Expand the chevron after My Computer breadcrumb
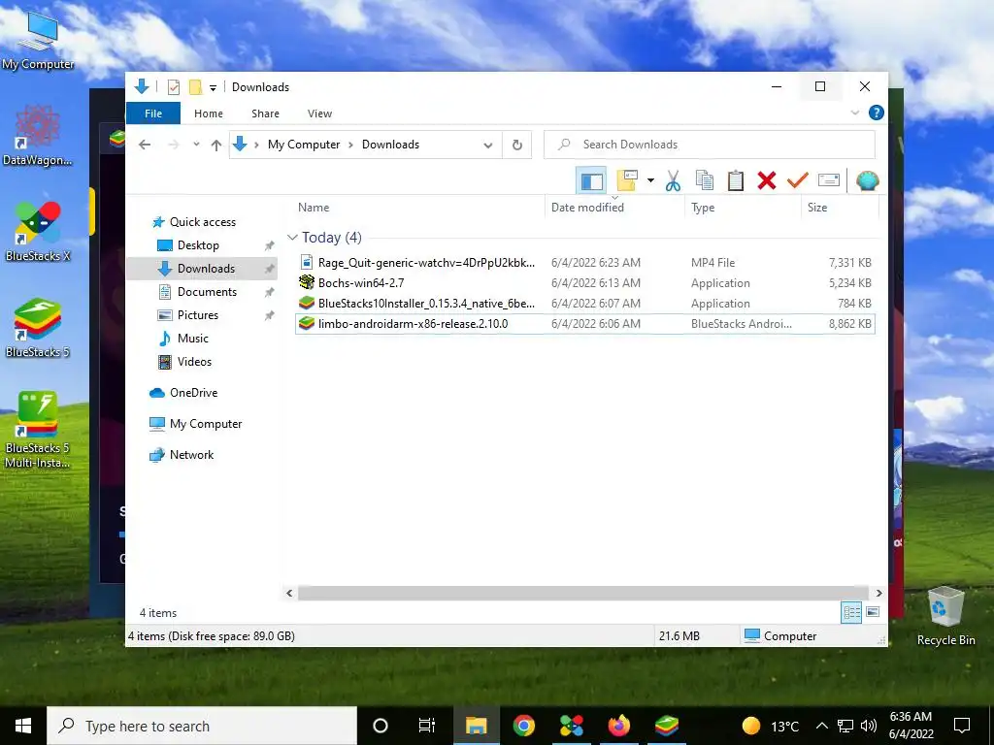994x745 pixels. [350, 145]
